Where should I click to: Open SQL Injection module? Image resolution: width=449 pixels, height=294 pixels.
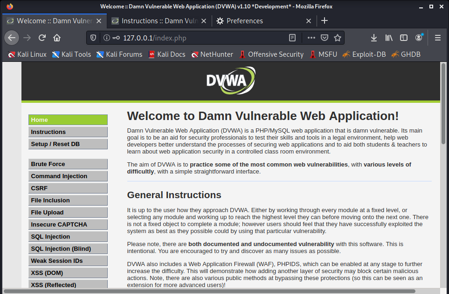click(x=68, y=237)
